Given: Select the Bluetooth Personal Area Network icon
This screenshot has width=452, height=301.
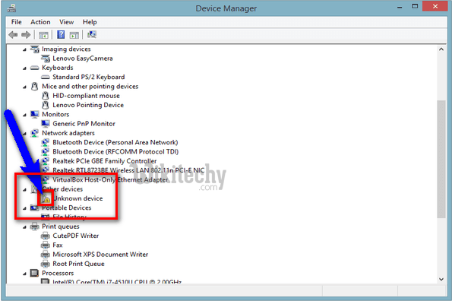Looking at the screenshot, I should (x=46, y=142).
